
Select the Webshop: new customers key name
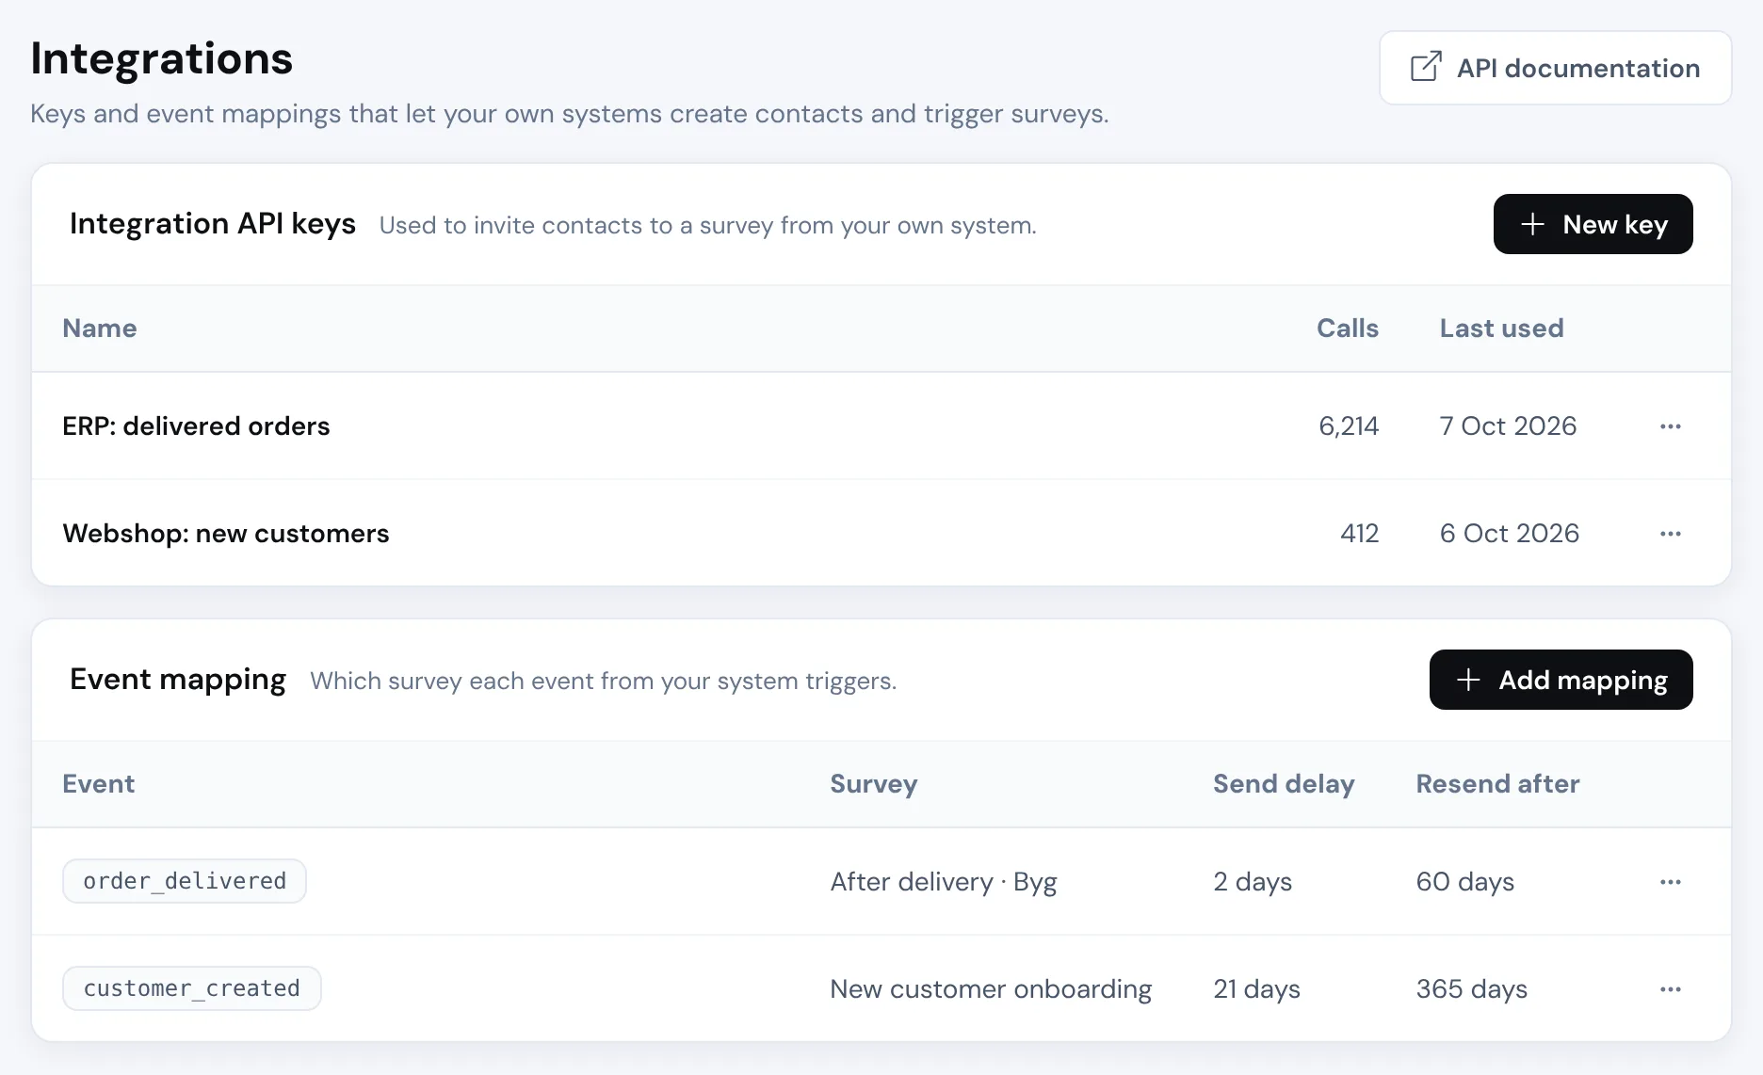coord(226,534)
